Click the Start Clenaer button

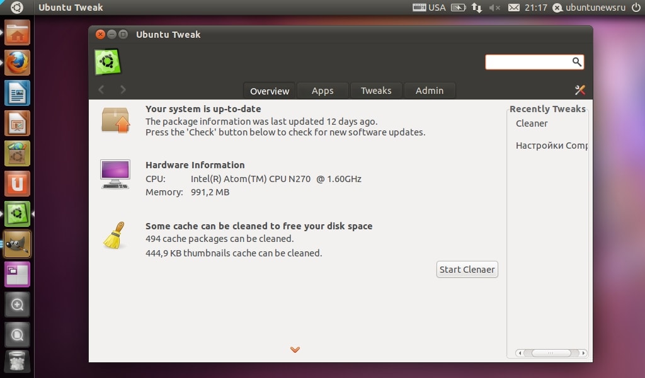tap(467, 270)
